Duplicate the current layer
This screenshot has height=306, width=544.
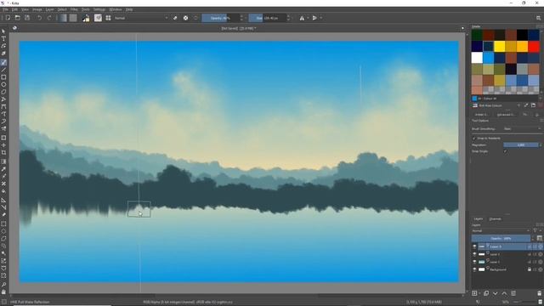pos(486,293)
